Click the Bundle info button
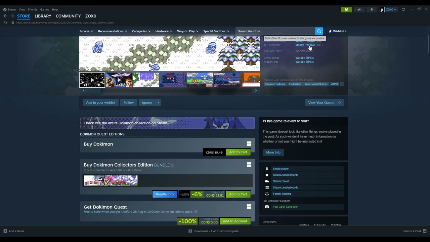The image size is (430, 242). click(165, 194)
